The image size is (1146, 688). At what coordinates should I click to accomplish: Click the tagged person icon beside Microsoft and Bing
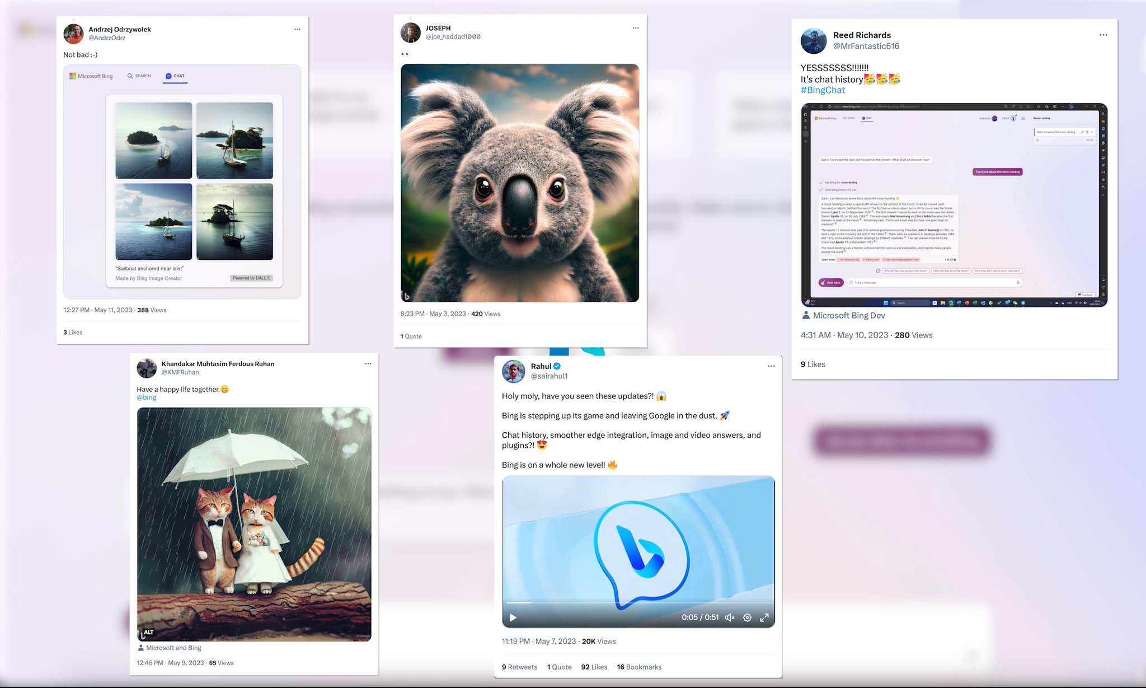(x=141, y=648)
